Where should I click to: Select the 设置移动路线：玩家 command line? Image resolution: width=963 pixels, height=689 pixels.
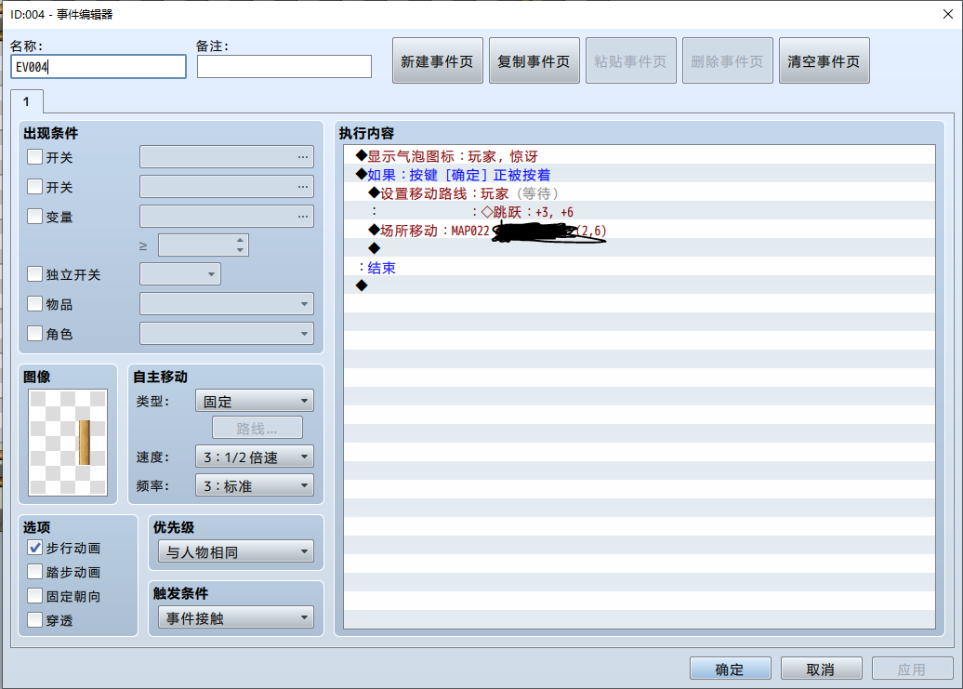640,193
